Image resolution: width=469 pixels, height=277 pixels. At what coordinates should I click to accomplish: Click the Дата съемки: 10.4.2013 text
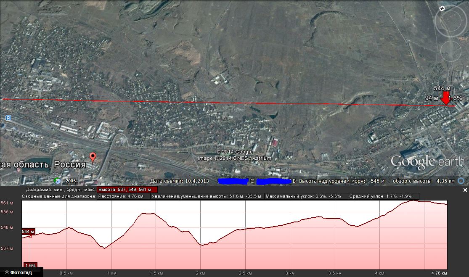tap(180, 181)
